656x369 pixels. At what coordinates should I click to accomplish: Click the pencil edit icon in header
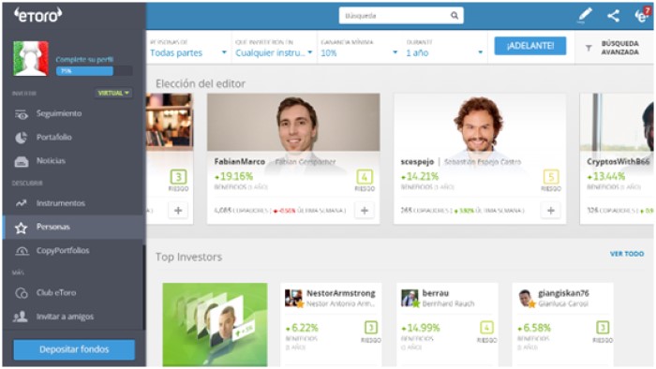coord(585,16)
